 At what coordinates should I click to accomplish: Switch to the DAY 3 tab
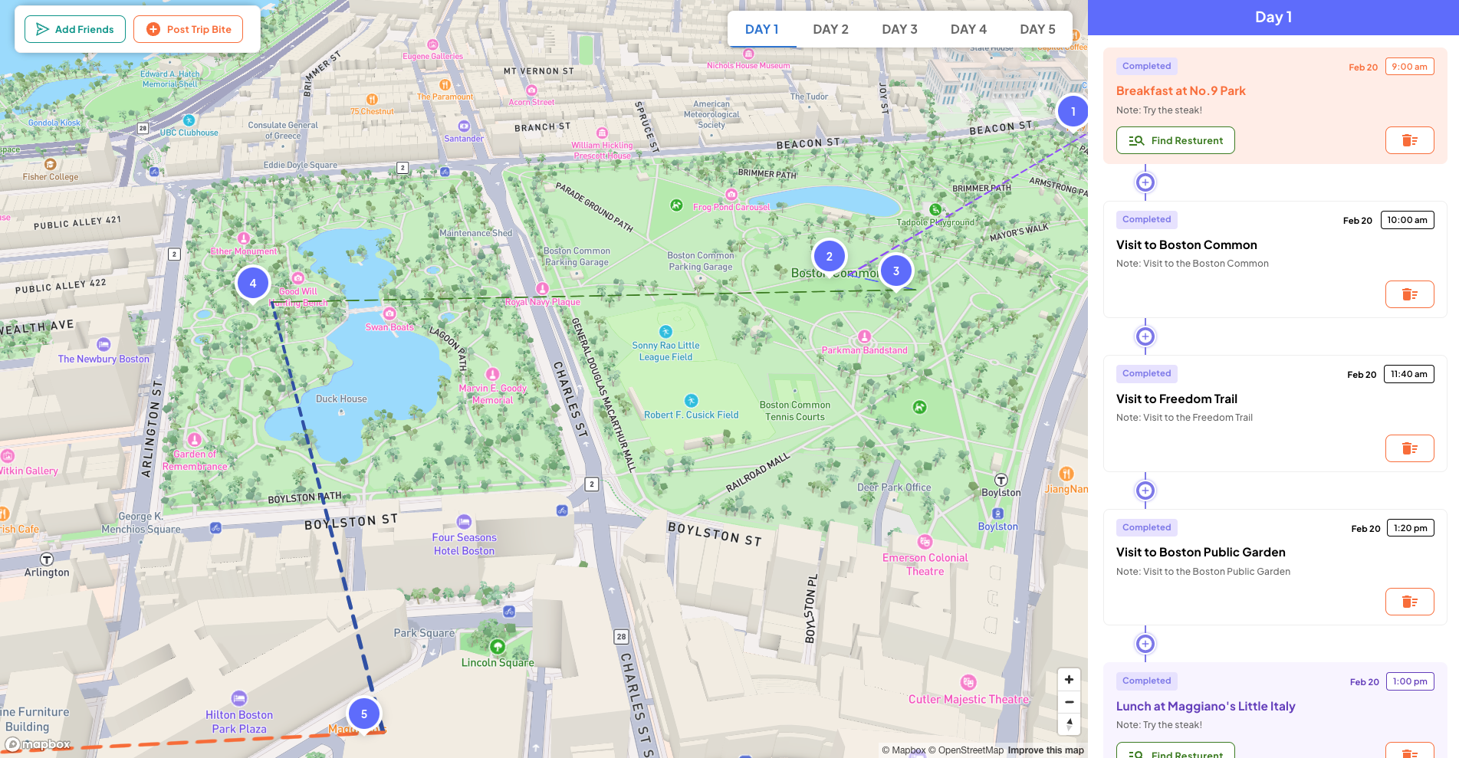(x=899, y=29)
